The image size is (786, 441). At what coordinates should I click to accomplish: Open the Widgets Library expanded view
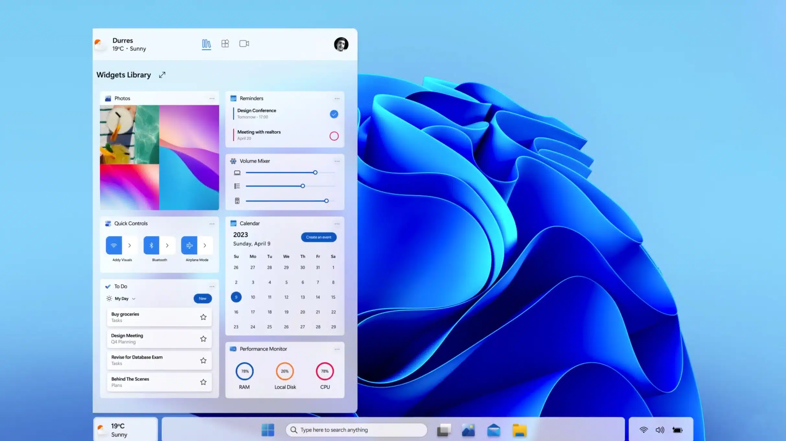click(x=161, y=74)
